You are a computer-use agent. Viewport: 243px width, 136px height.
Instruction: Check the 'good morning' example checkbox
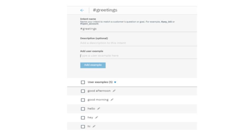tap(83, 100)
